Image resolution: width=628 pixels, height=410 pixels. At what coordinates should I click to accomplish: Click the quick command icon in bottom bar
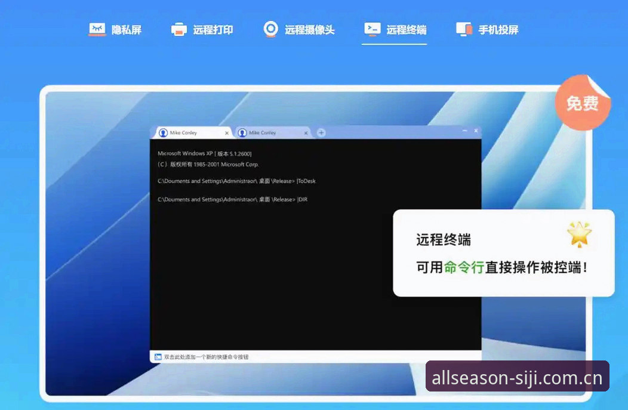tap(158, 357)
